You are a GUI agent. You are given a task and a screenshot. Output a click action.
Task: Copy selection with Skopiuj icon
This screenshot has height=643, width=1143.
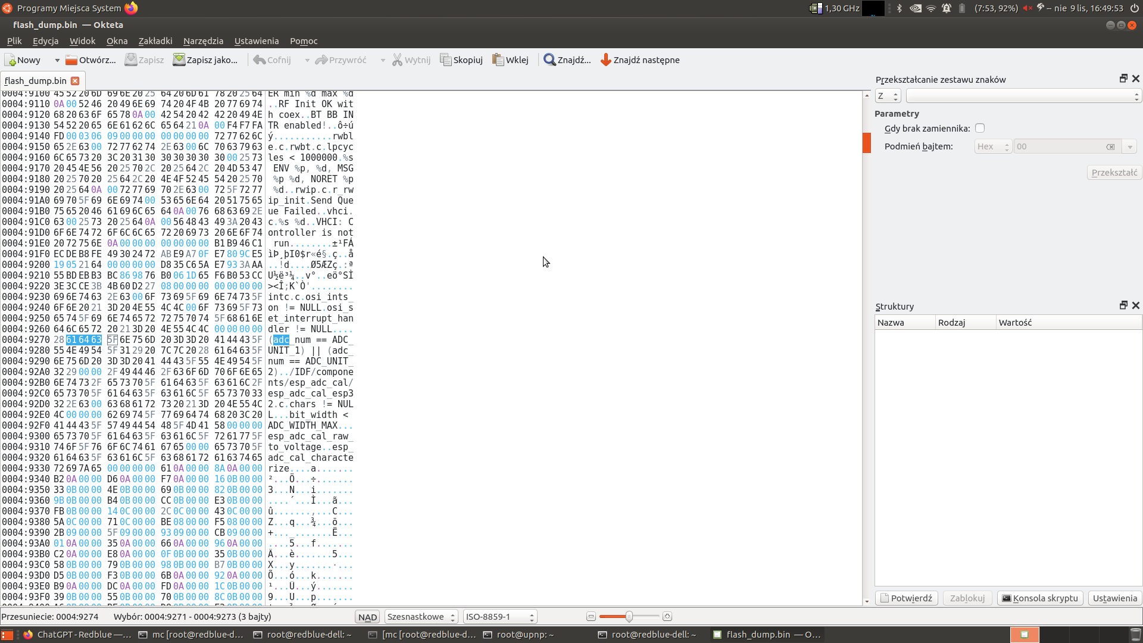446,60
